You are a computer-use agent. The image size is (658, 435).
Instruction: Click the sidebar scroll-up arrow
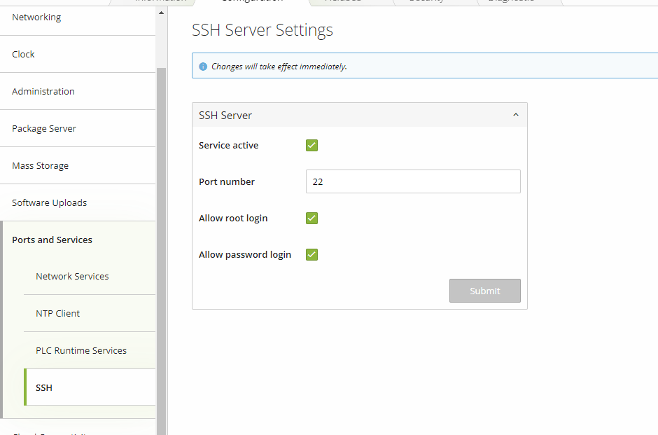tap(161, 13)
